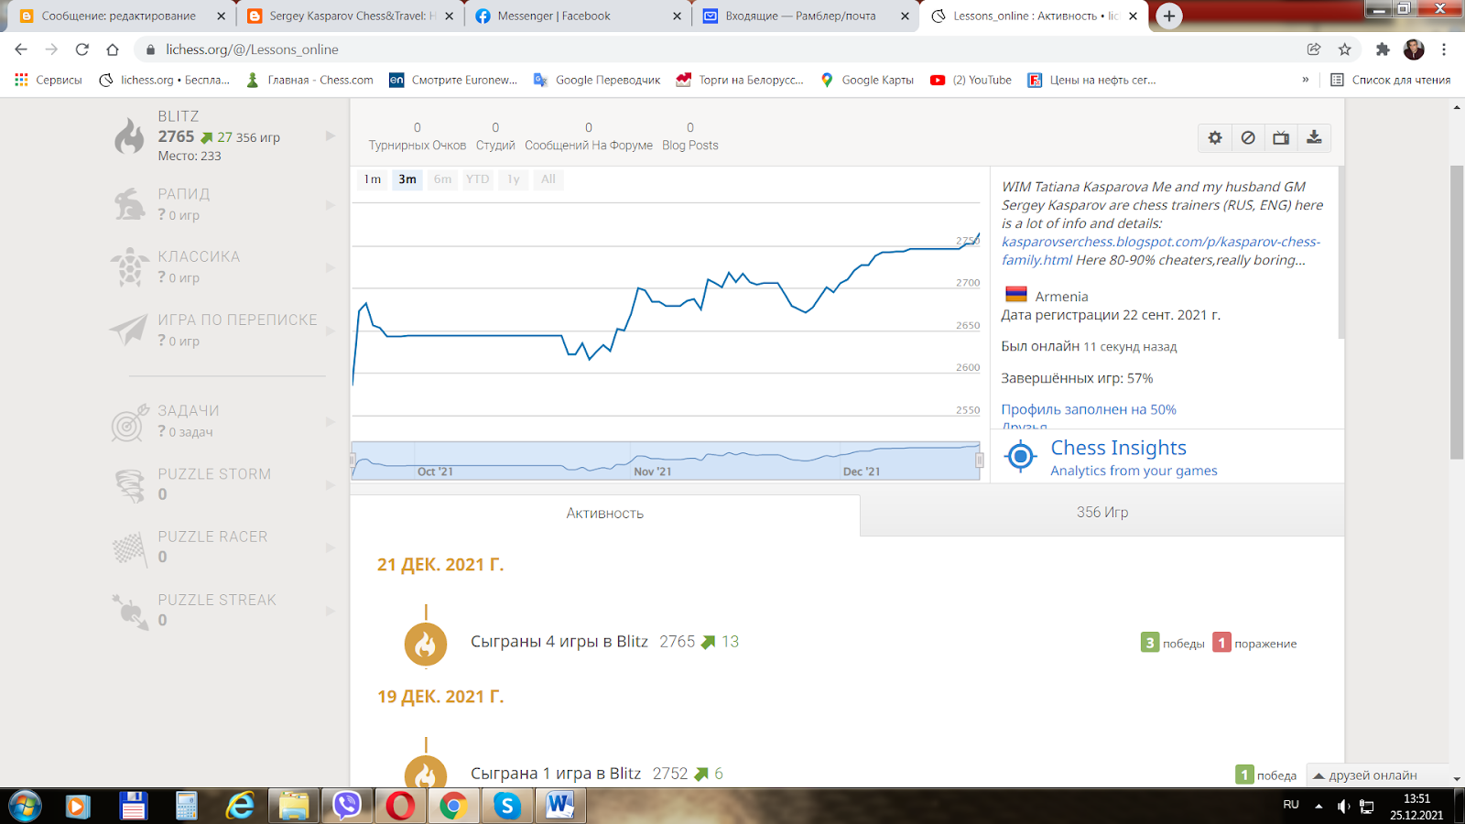The image size is (1465, 824).
Task: Switch to Сообщение: редактирование browser tab
Action: (121, 16)
